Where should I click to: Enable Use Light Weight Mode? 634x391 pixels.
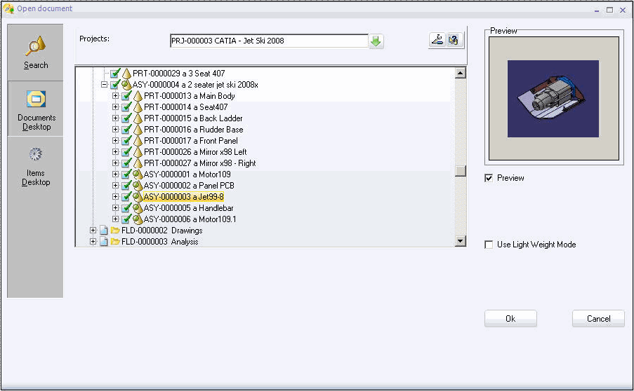(489, 245)
